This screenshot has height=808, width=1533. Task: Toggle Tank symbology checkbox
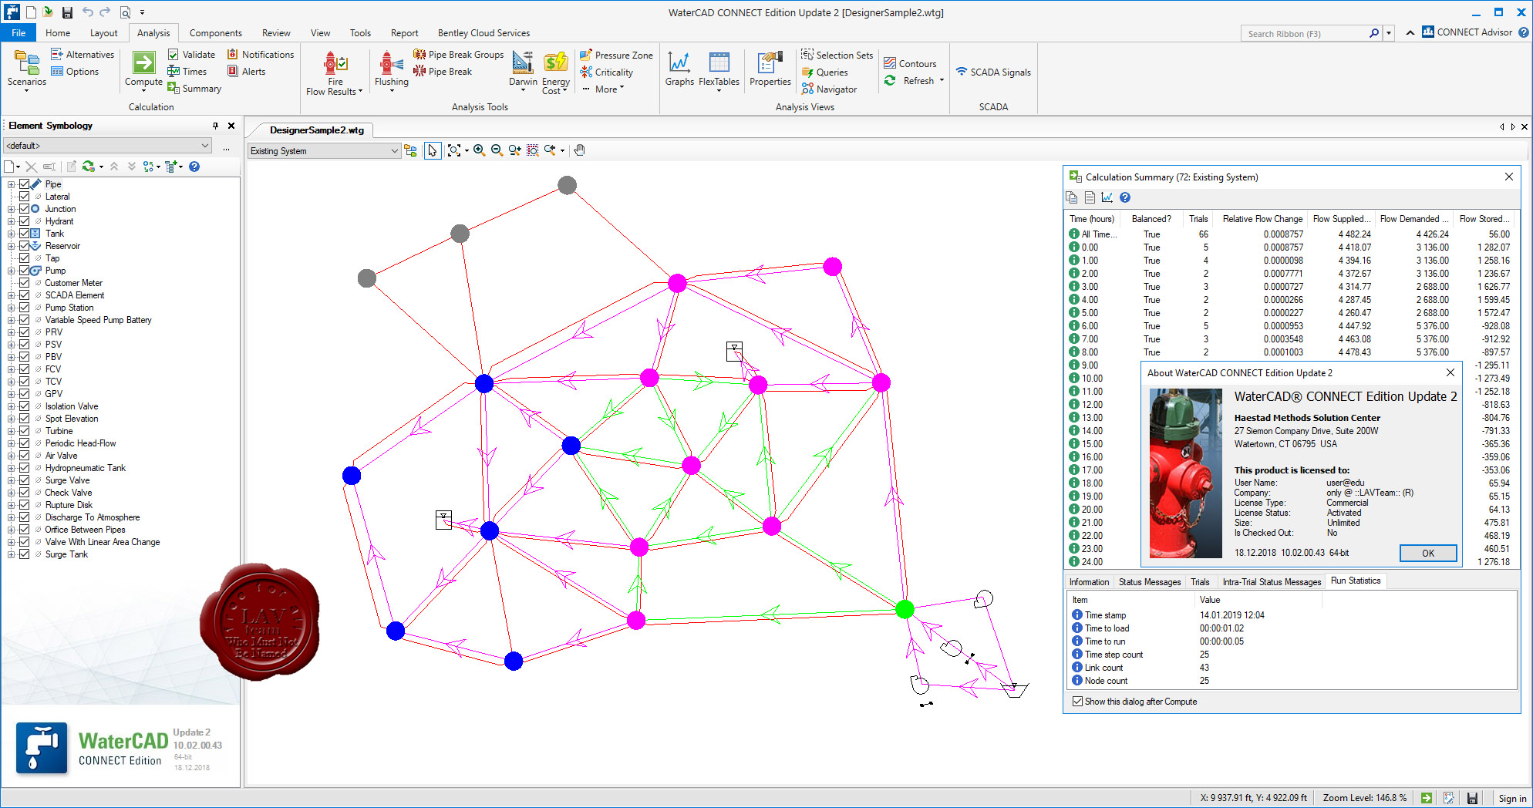(x=25, y=234)
